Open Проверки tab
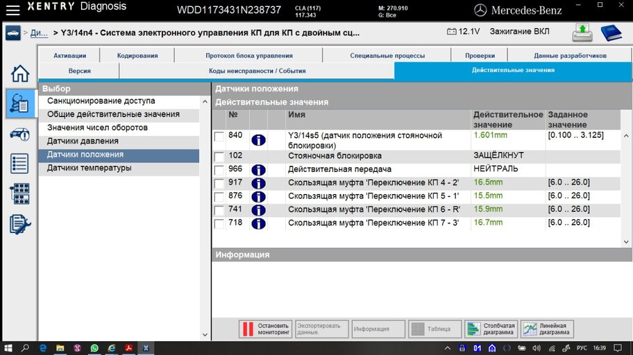Image resolution: width=633 pixels, height=355 pixels. (480, 55)
